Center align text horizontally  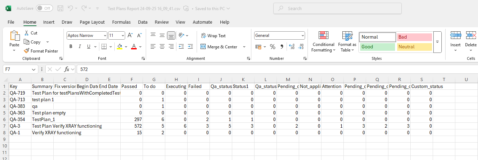pyautogui.click(x=162, y=47)
